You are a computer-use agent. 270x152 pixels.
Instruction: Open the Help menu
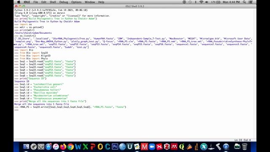tap(101, 2)
